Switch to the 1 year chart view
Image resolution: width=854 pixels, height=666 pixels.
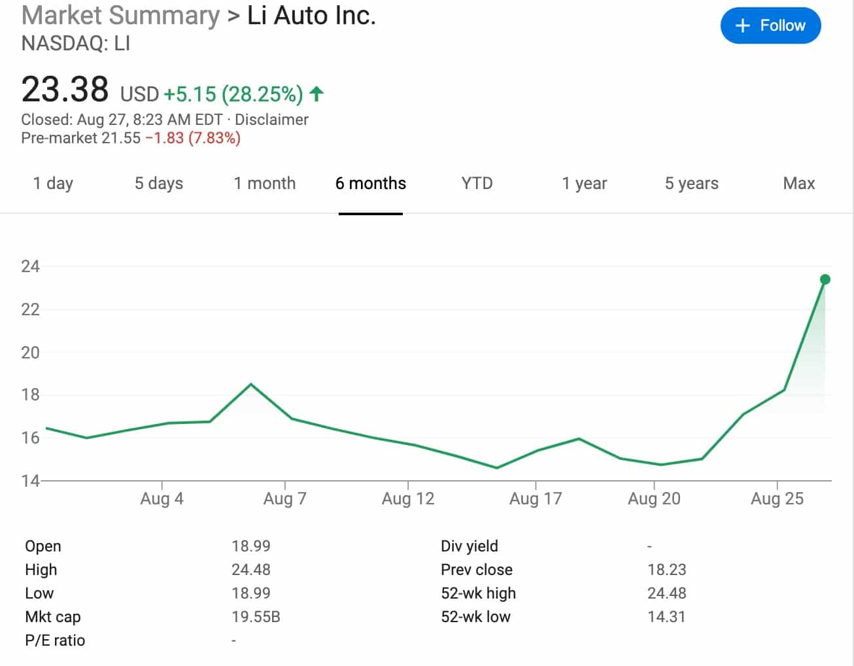tap(584, 184)
